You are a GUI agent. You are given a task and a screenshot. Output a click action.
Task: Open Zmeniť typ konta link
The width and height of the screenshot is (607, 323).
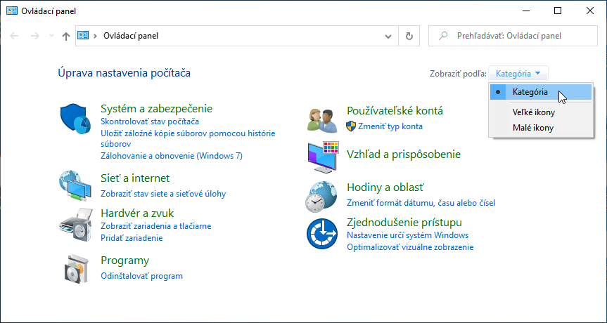(390, 126)
